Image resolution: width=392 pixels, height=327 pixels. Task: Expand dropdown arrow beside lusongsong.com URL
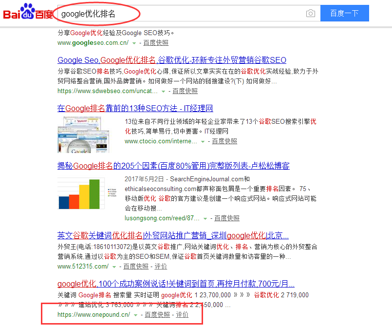point(205,219)
